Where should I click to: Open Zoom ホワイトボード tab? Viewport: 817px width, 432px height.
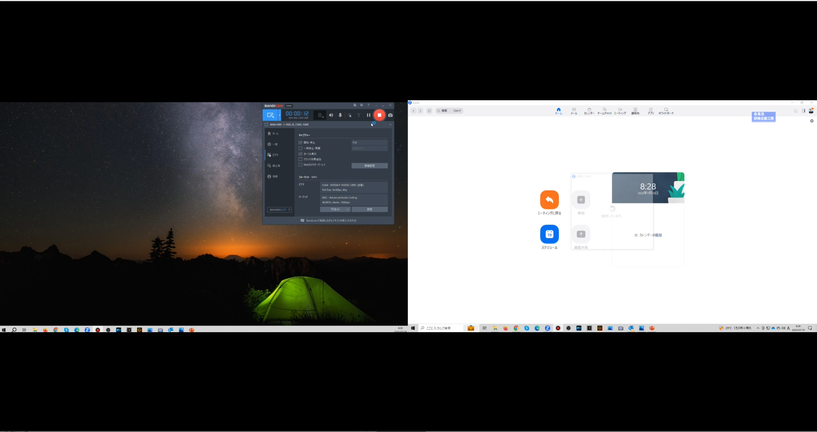pyautogui.click(x=666, y=111)
